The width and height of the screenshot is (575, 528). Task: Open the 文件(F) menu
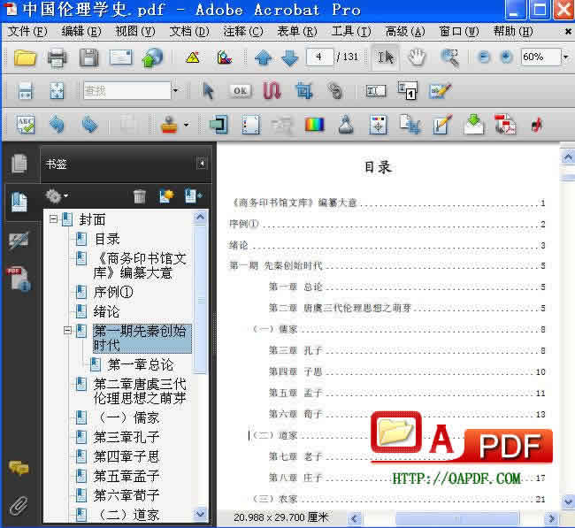point(27,32)
